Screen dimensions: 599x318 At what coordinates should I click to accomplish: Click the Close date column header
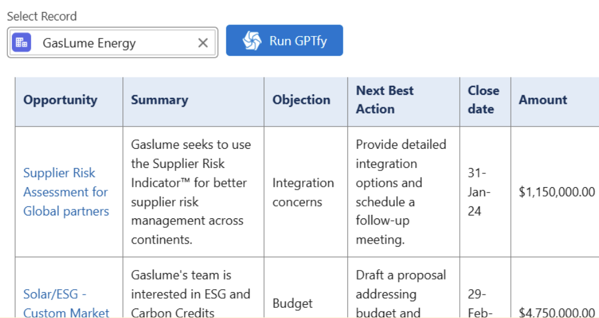click(x=483, y=100)
